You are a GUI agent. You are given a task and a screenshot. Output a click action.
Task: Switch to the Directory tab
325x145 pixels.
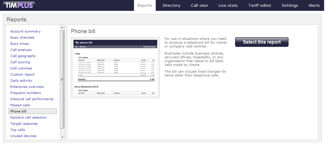pyautogui.click(x=171, y=5)
